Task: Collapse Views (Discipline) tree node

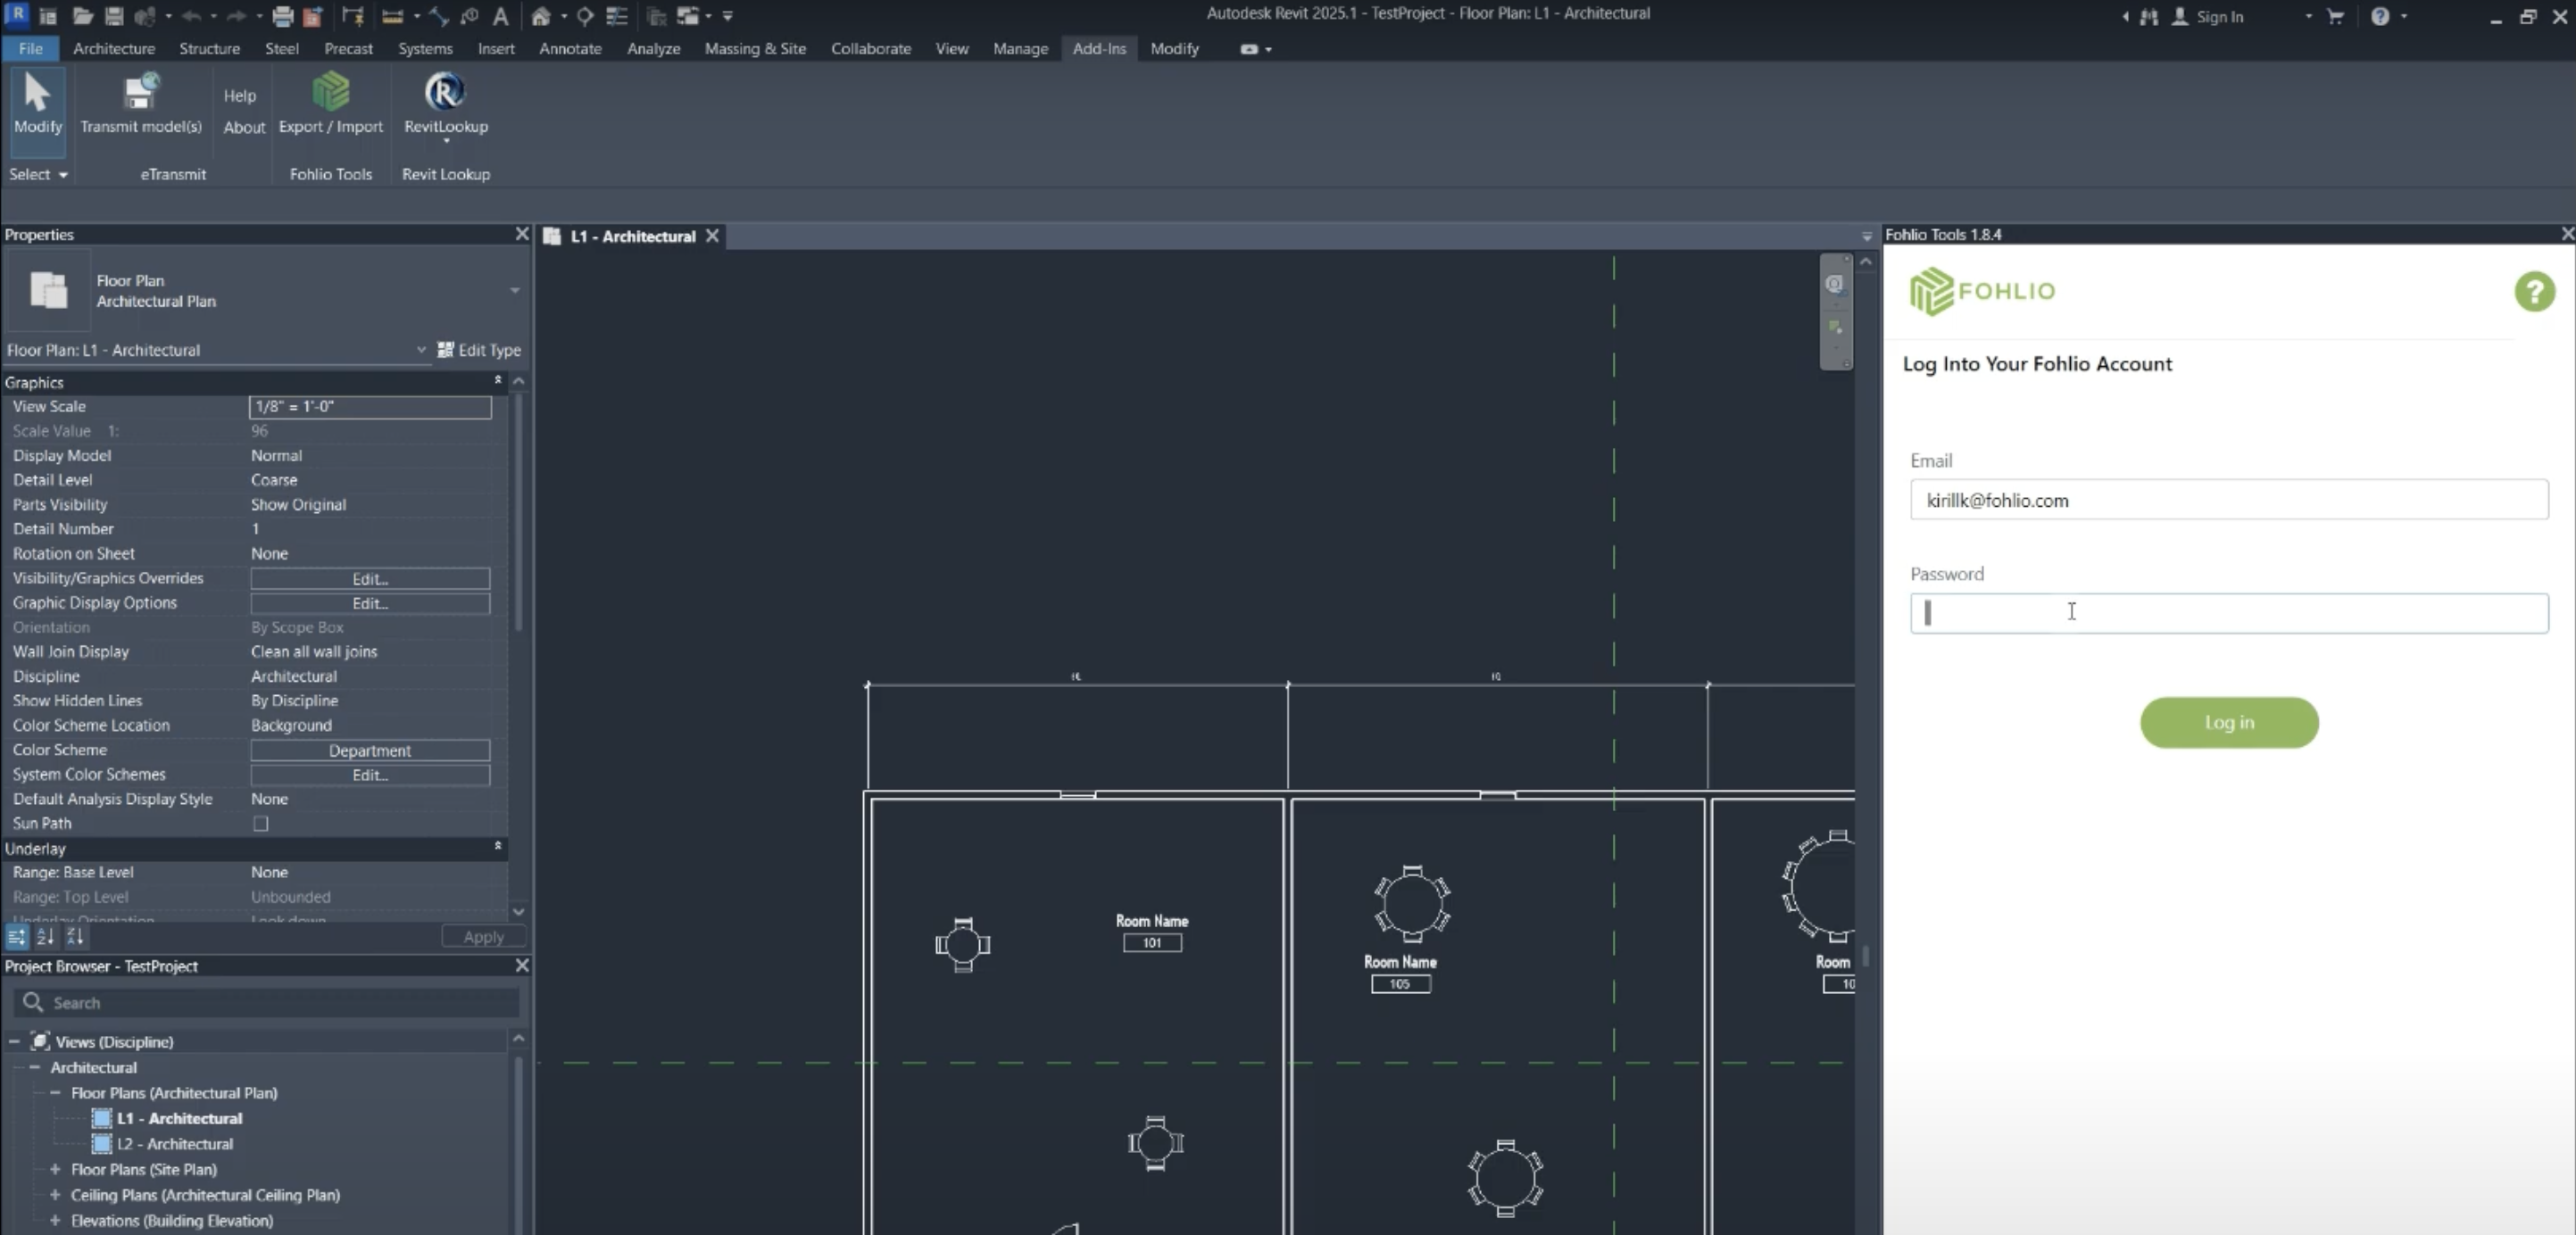Action: tap(14, 1042)
